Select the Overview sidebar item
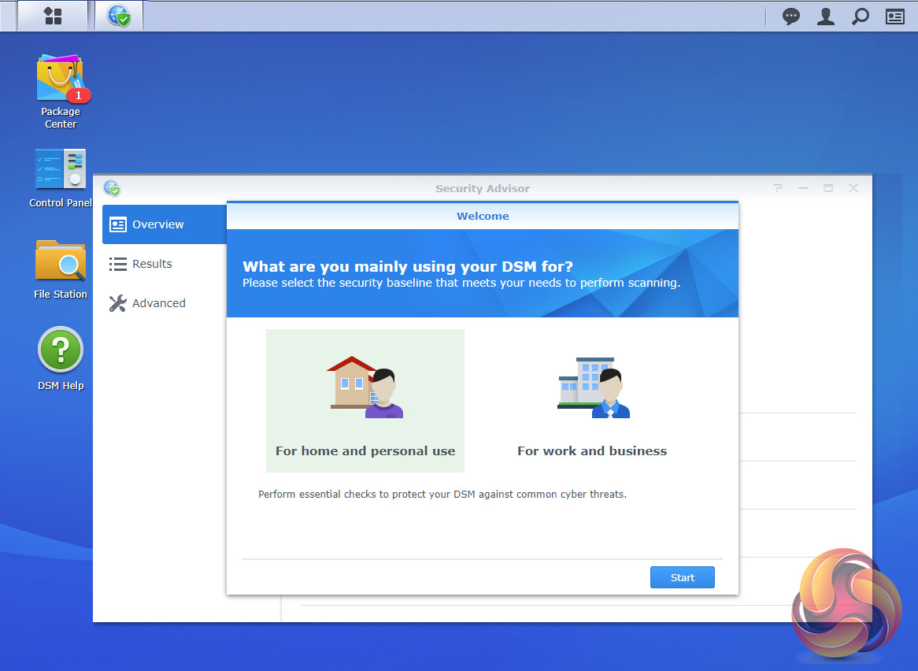This screenshot has width=918, height=671. [165, 224]
